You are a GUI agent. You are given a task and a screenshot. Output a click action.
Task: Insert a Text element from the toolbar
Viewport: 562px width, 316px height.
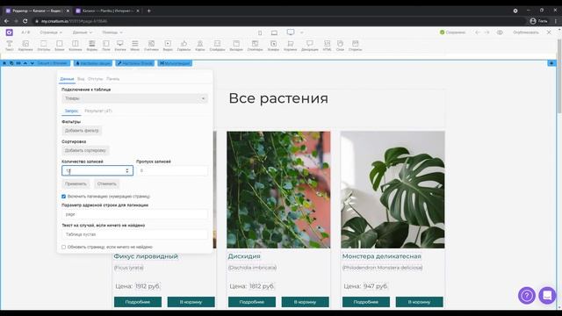point(10,46)
